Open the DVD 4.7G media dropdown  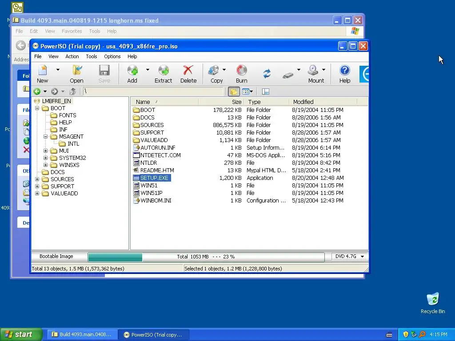pos(362,257)
